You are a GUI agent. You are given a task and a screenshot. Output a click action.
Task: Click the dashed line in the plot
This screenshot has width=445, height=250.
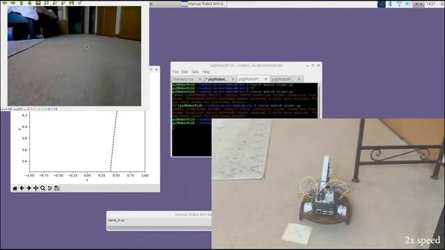coord(113,141)
